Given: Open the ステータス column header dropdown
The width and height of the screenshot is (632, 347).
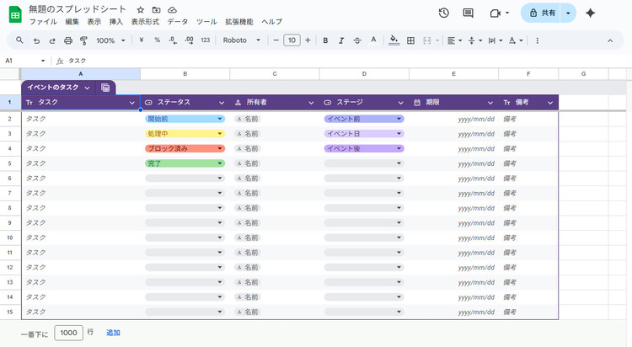Looking at the screenshot, I should 222,103.
